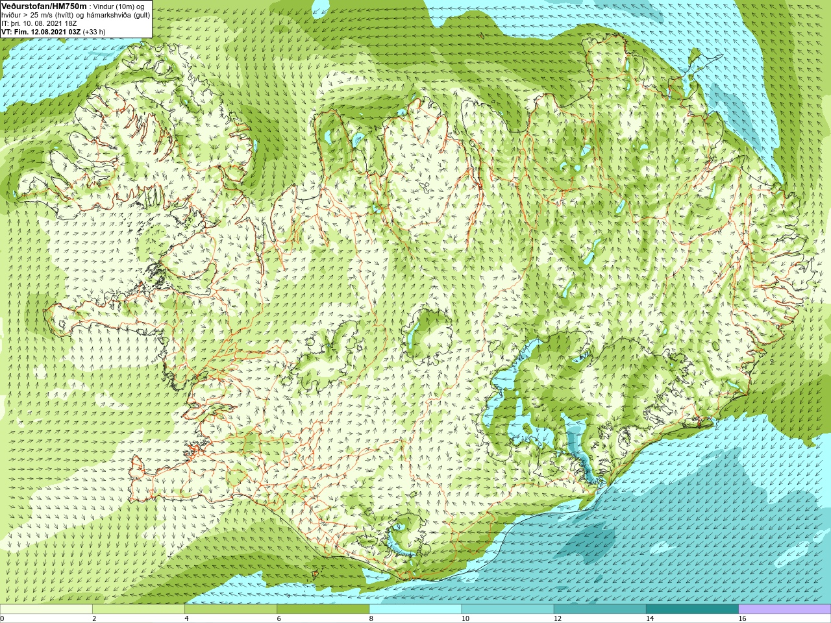Click the 2–4 m/s light green legend swatch
The image size is (831, 623).
[x=138, y=609]
